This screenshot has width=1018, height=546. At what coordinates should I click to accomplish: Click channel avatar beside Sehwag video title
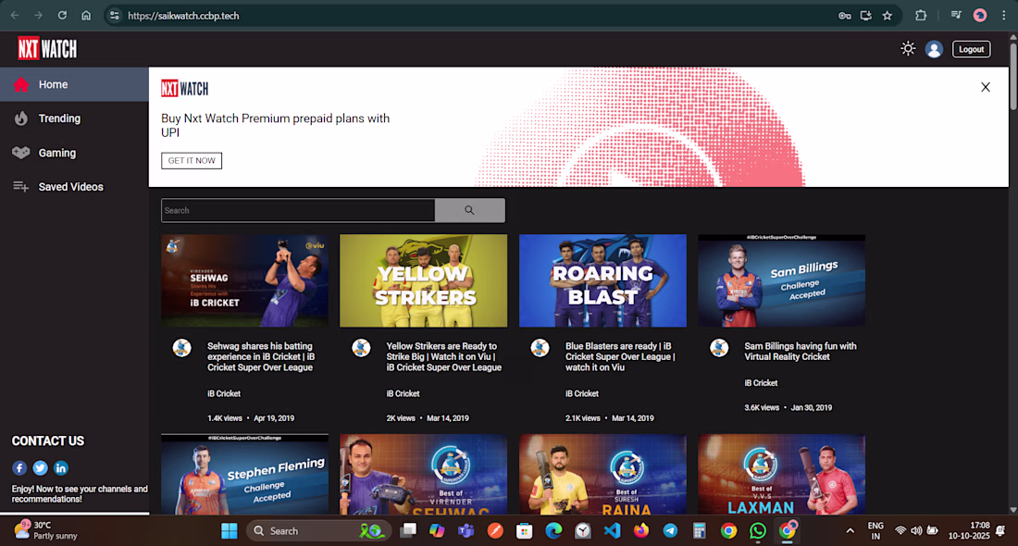(181, 348)
